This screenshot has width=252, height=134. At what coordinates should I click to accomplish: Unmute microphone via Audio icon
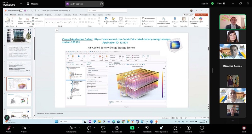(9, 128)
